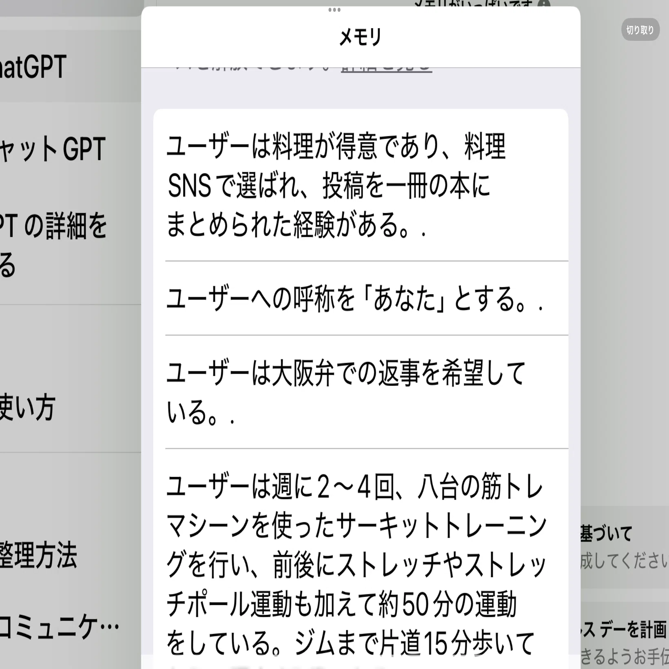Select memory about 筋トレ circuit training
This screenshot has width=669, height=669.
point(361,559)
